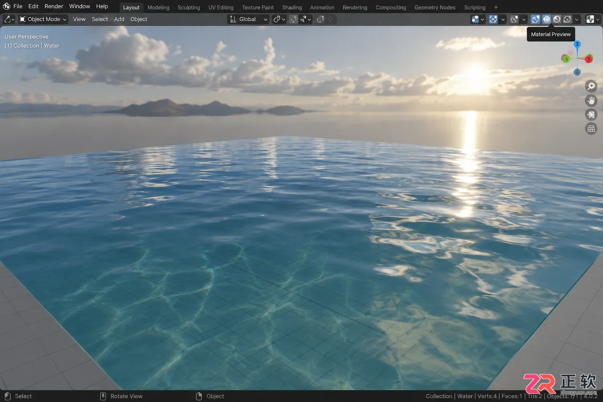Click the blue Z axis on gizmo
603x402 pixels.
coord(577,44)
